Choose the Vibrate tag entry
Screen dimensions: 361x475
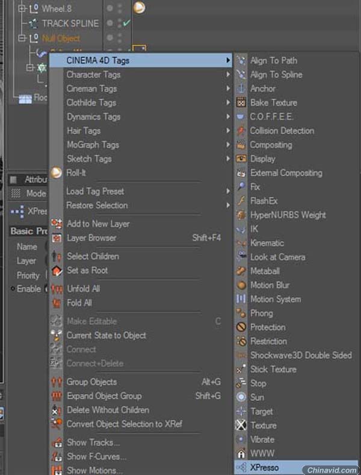(295, 439)
